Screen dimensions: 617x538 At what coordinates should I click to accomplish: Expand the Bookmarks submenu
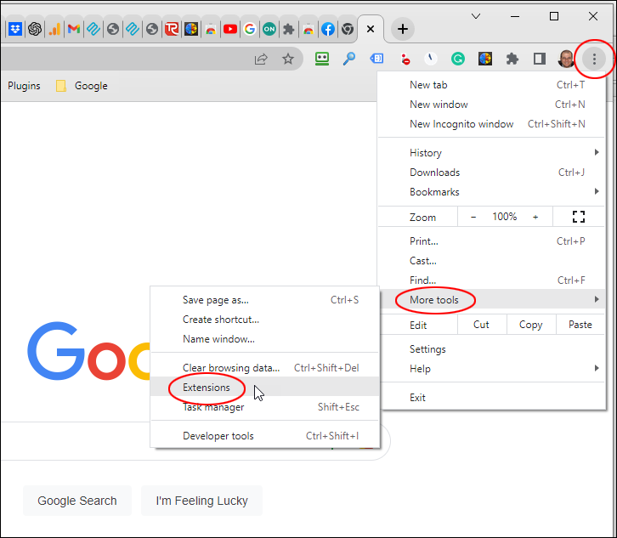[x=492, y=192]
